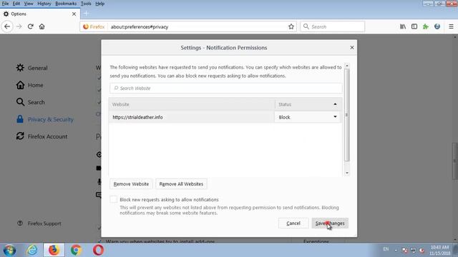Open a new tab with plus button
458x257 pixels.
pos(86,14)
